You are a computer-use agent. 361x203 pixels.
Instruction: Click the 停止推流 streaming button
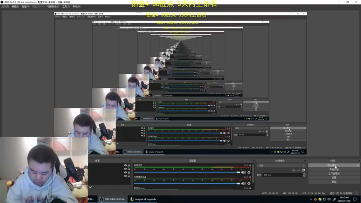[x=332, y=165]
